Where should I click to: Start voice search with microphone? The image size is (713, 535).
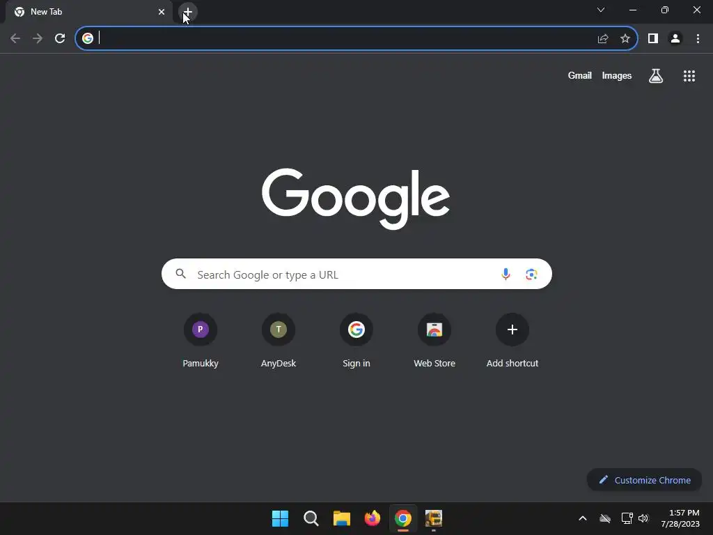(x=506, y=274)
